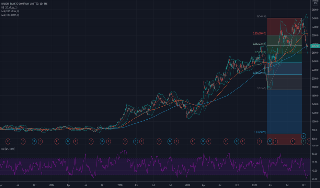Image resolution: width=320 pixels, height=188 pixels.
Task: Click the JPY currency label on price axis
Action: tap(315, 3)
